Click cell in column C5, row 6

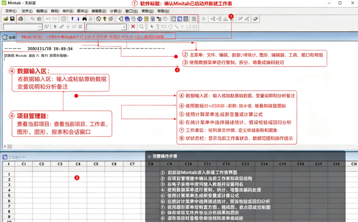pos(96,201)
